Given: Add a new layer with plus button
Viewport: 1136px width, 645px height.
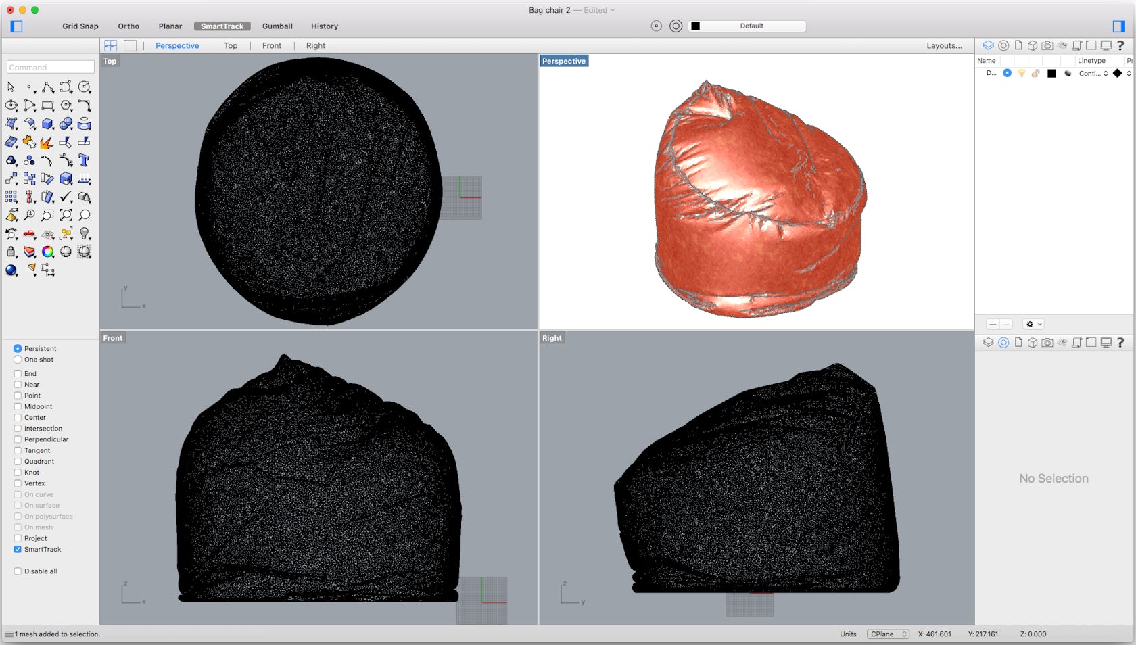Looking at the screenshot, I should click(x=992, y=325).
